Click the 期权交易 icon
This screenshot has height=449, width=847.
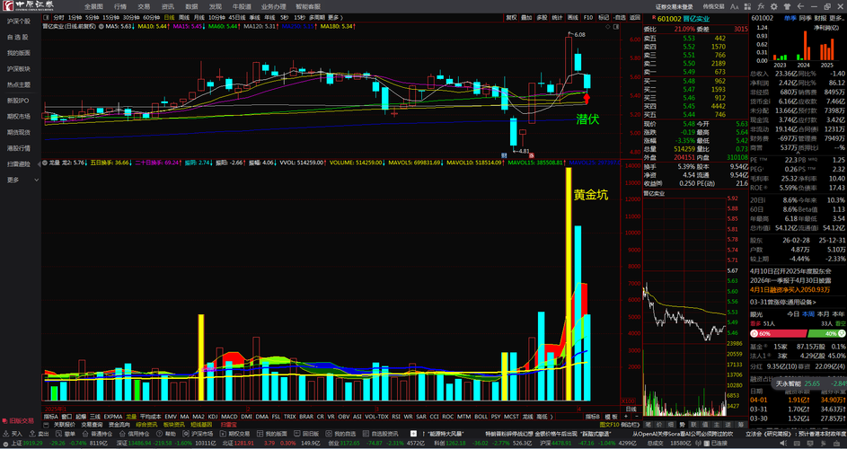[x=223, y=434]
